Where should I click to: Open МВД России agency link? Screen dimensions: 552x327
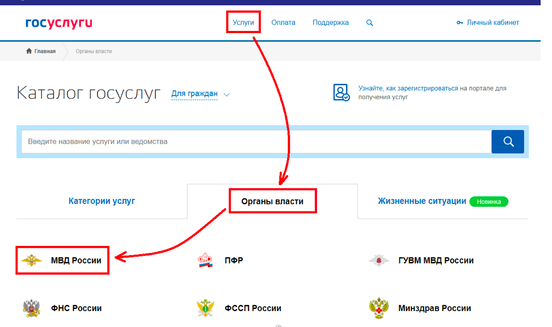76,260
